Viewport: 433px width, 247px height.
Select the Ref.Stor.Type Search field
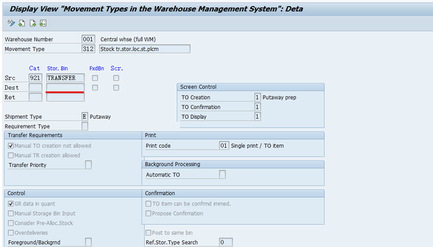point(226,242)
